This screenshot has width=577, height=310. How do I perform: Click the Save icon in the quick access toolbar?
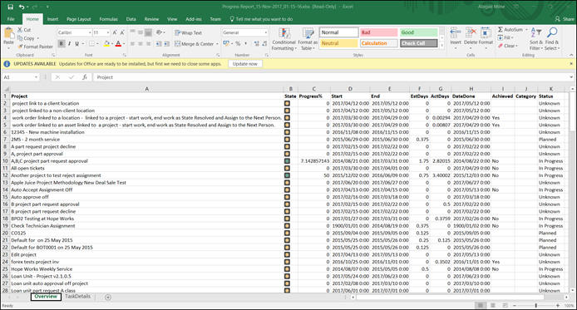[10, 7]
